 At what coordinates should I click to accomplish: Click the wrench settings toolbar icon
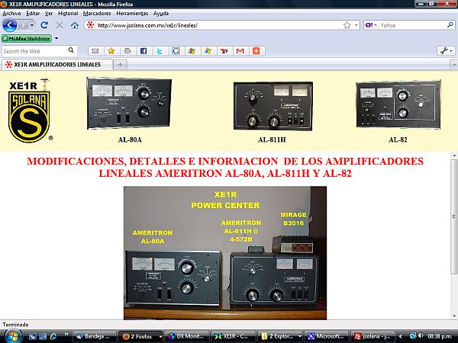pos(444,51)
